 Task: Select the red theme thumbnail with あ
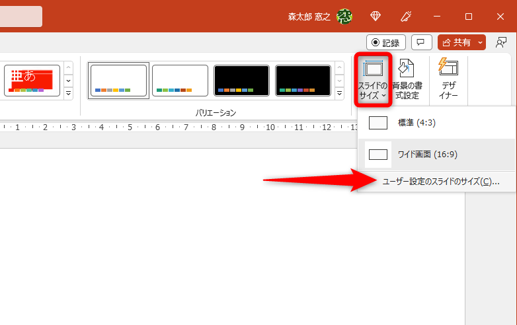32,81
